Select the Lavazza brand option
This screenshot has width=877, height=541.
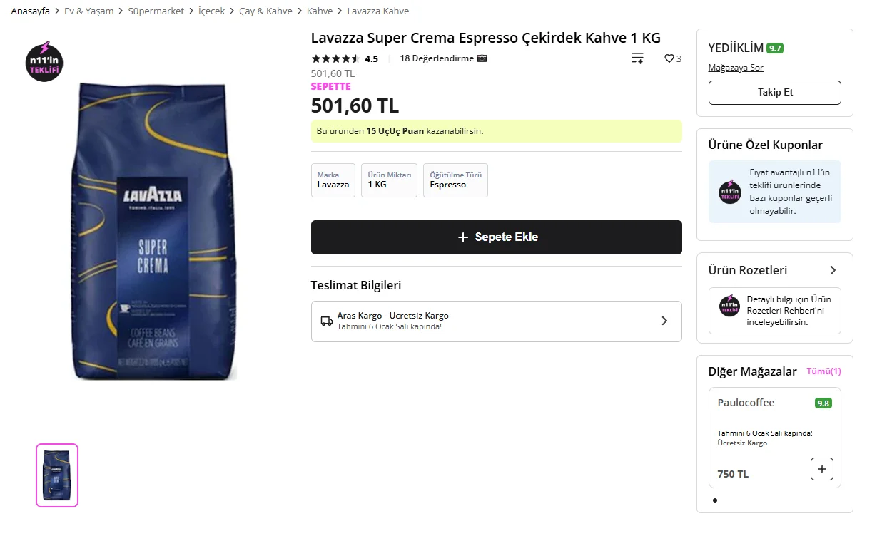click(333, 180)
